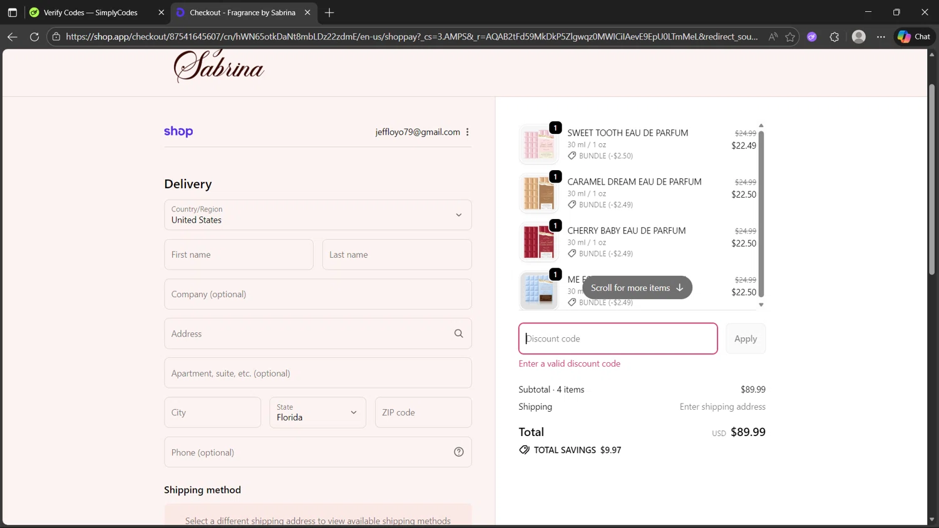The image size is (939, 528).
Task: Click the $22.49 Sweet Tooth price
Action: tap(744, 146)
